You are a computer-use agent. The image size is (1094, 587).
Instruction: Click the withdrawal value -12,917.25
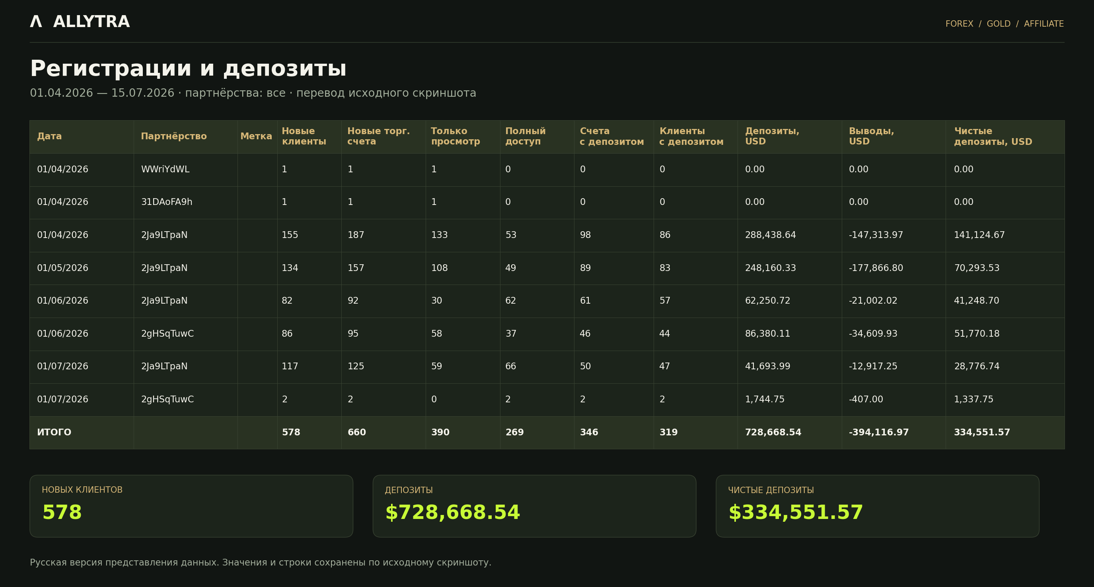(873, 367)
